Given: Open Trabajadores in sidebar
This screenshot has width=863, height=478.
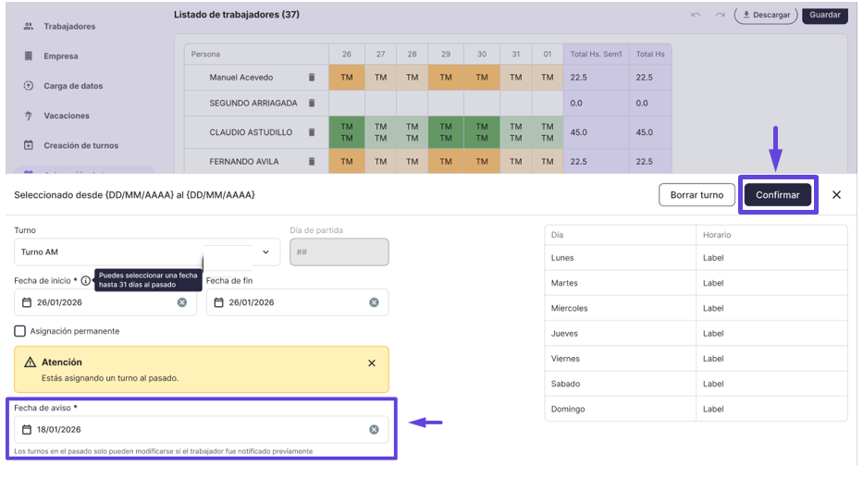Looking at the screenshot, I should (x=69, y=27).
